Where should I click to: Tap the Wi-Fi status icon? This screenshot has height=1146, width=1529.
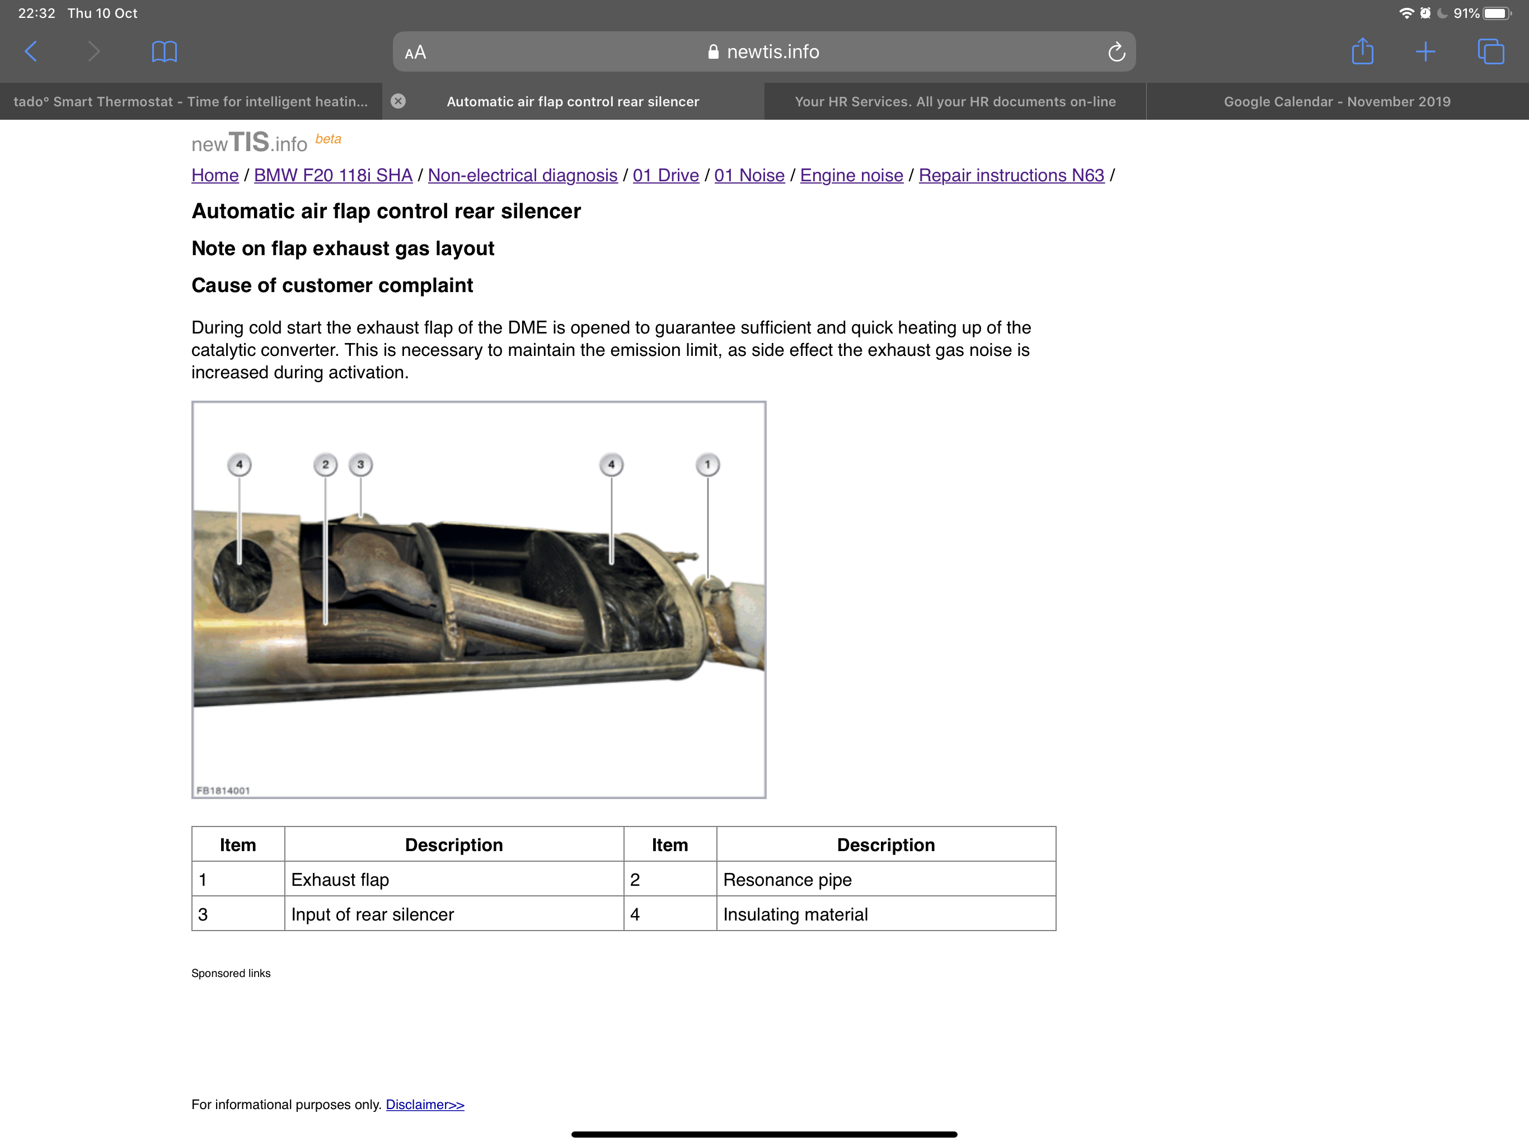(x=1406, y=13)
